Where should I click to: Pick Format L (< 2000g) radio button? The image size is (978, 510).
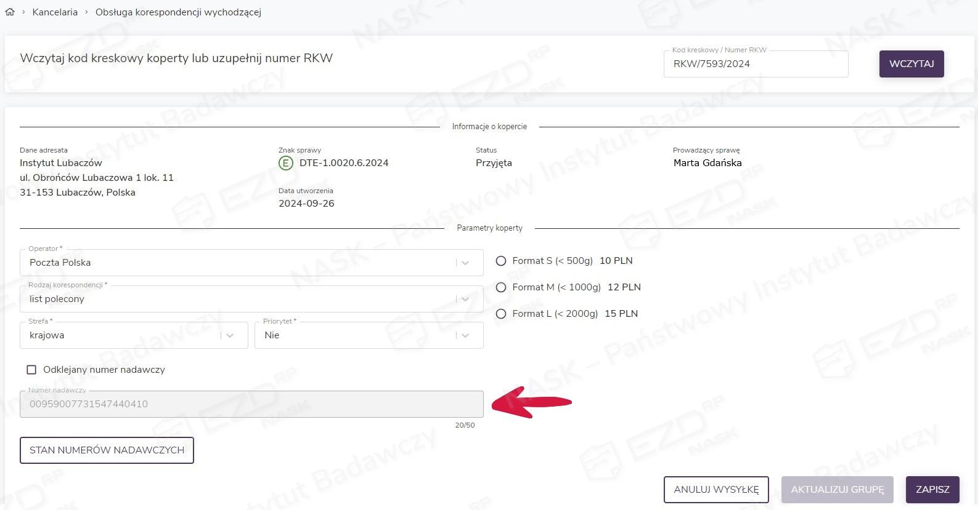[x=501, y=314]
